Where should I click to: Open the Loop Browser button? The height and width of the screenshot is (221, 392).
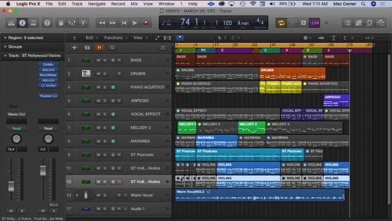tap(369, 23)
